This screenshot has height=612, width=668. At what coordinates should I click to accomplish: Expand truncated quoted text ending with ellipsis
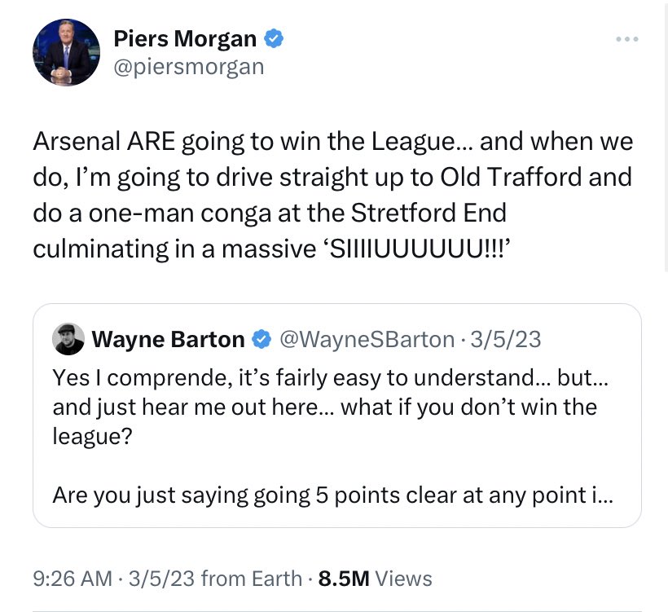pyautogui.click(x=605, y=494)
